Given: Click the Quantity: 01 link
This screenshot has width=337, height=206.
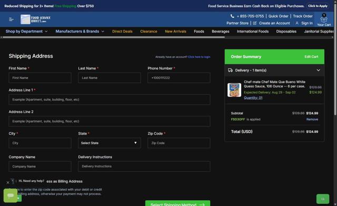Looking at the screenshot, I should 253,98.
